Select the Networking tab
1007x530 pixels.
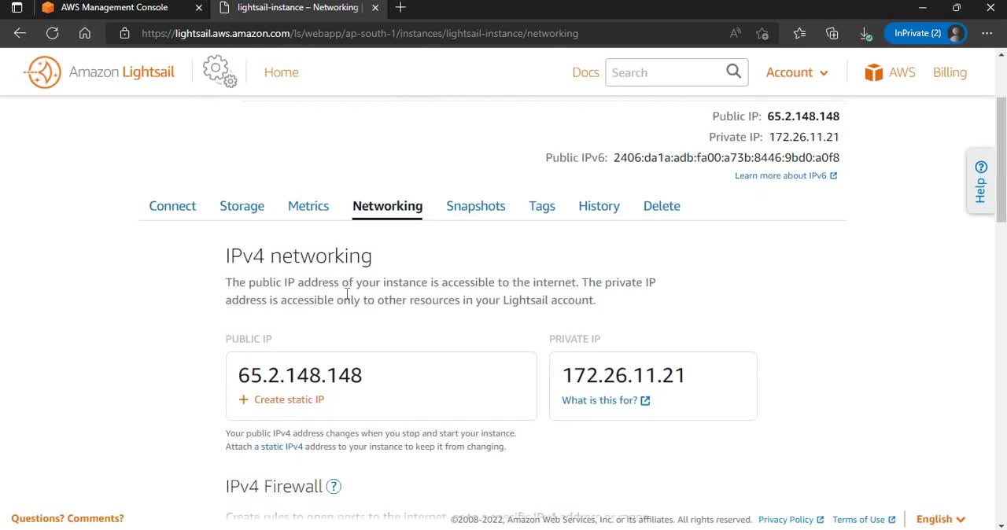pyautogui.click(x=387, y=206)
